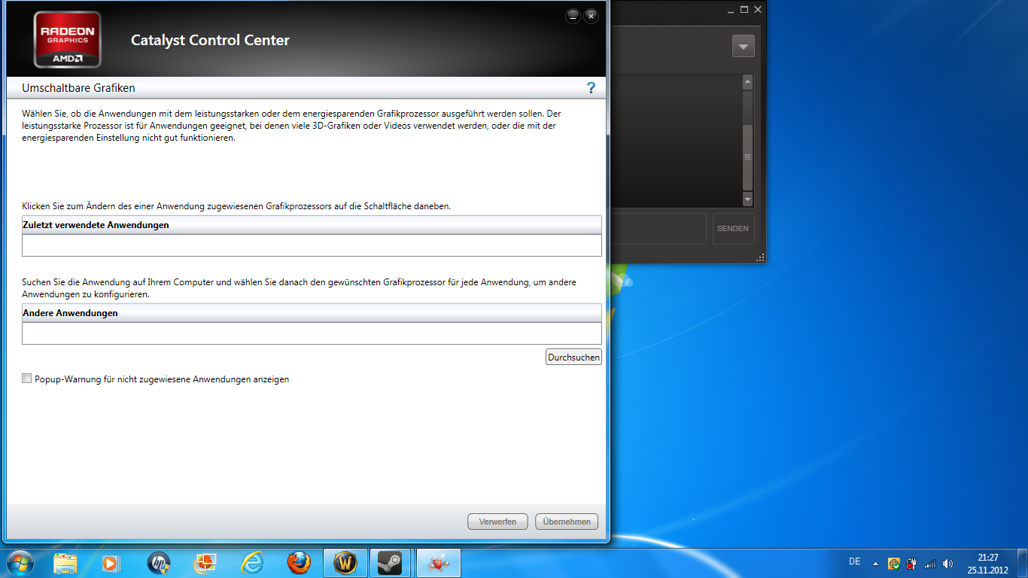Click the scrollbar thumb in background window

[x=747, y=157]
